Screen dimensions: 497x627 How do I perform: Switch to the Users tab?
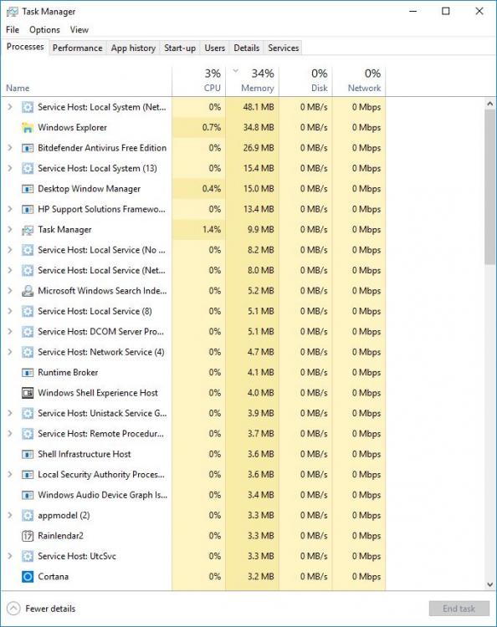214,48
